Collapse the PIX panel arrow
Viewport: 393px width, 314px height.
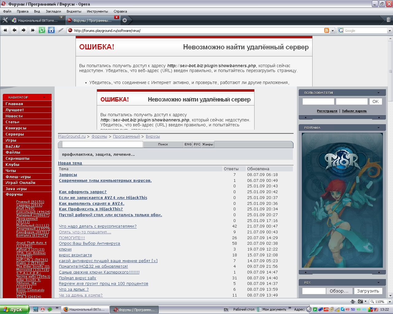[378, 282]
